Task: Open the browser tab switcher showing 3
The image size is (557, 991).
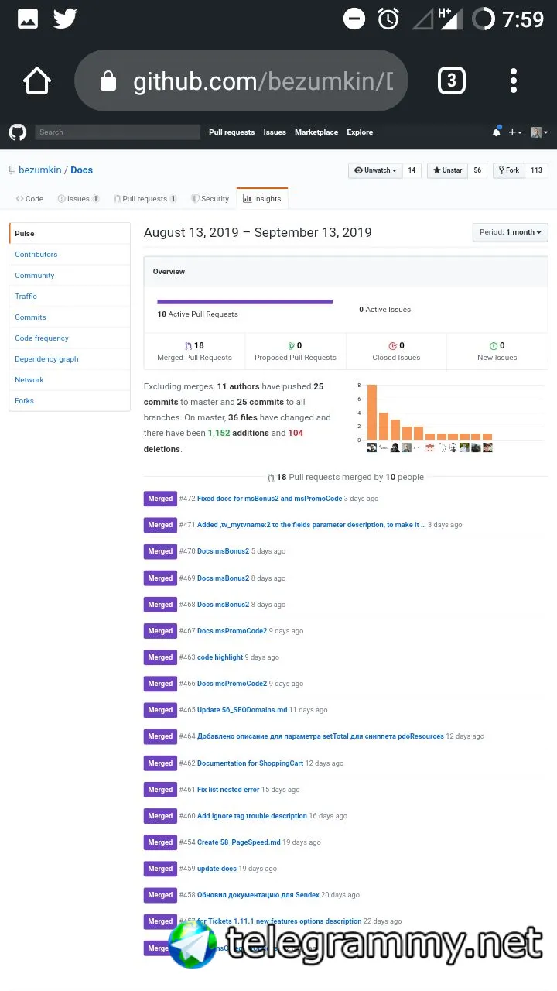Action: pos(451,81)
